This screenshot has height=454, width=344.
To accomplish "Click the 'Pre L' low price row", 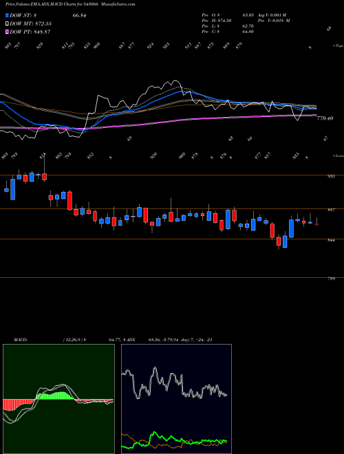I will (x=228, y=25).
